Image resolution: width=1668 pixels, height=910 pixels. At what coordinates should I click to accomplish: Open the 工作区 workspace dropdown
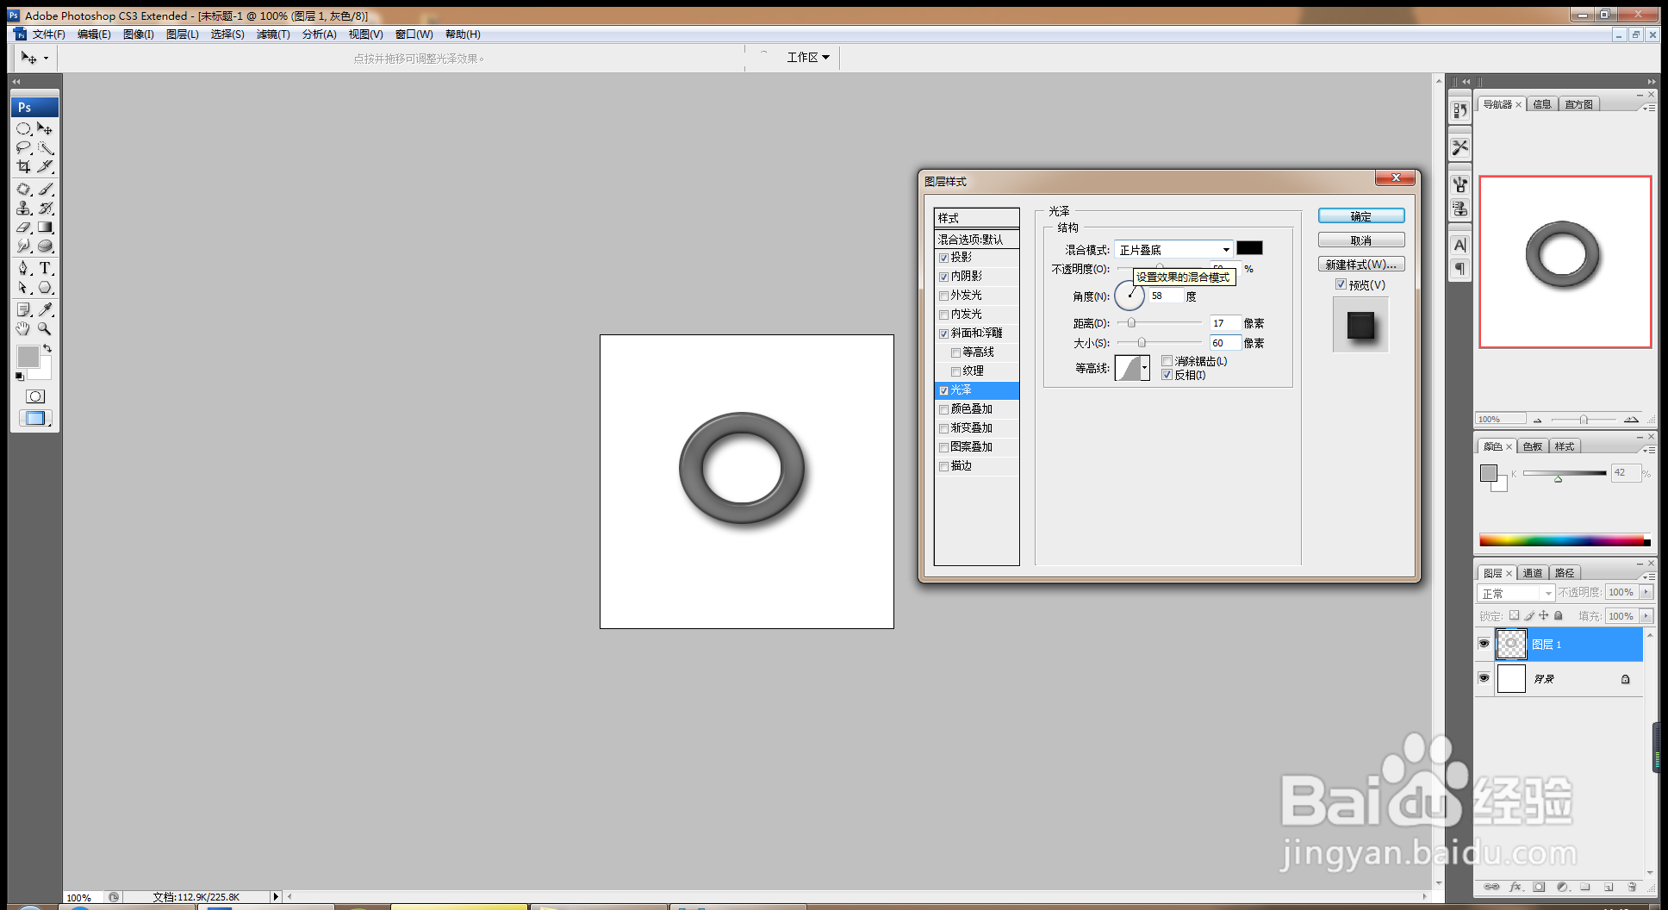pos(808,57)
